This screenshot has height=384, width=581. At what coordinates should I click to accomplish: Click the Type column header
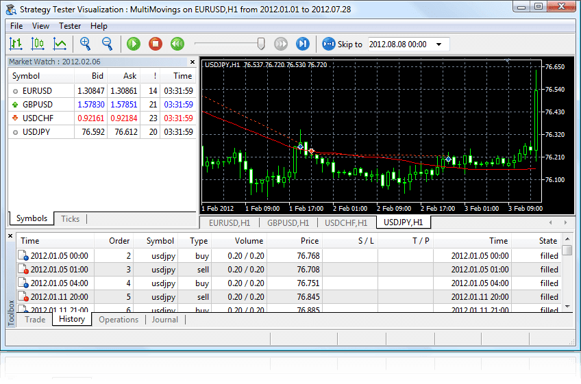pos(194,241)
